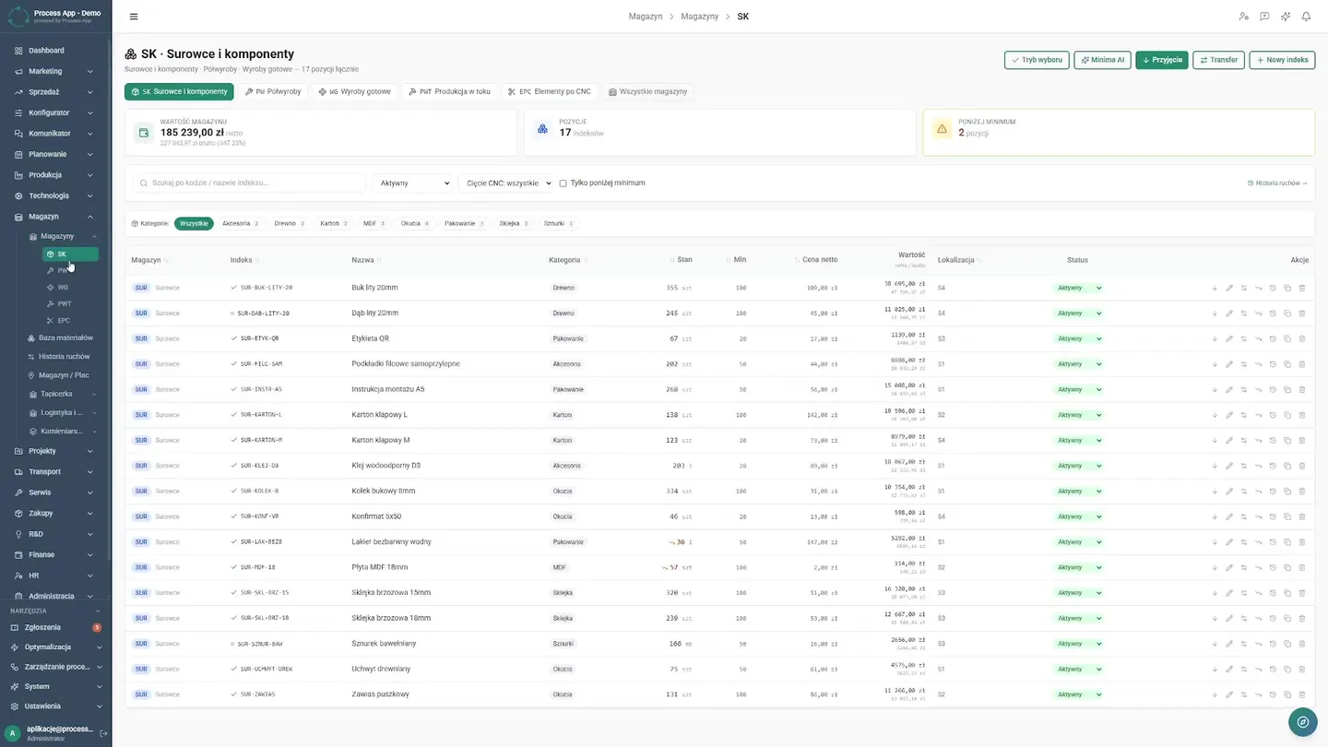Click the Nowy indeks button
Viewport: 1328px width, 747px height.
tap(1282, 60)
